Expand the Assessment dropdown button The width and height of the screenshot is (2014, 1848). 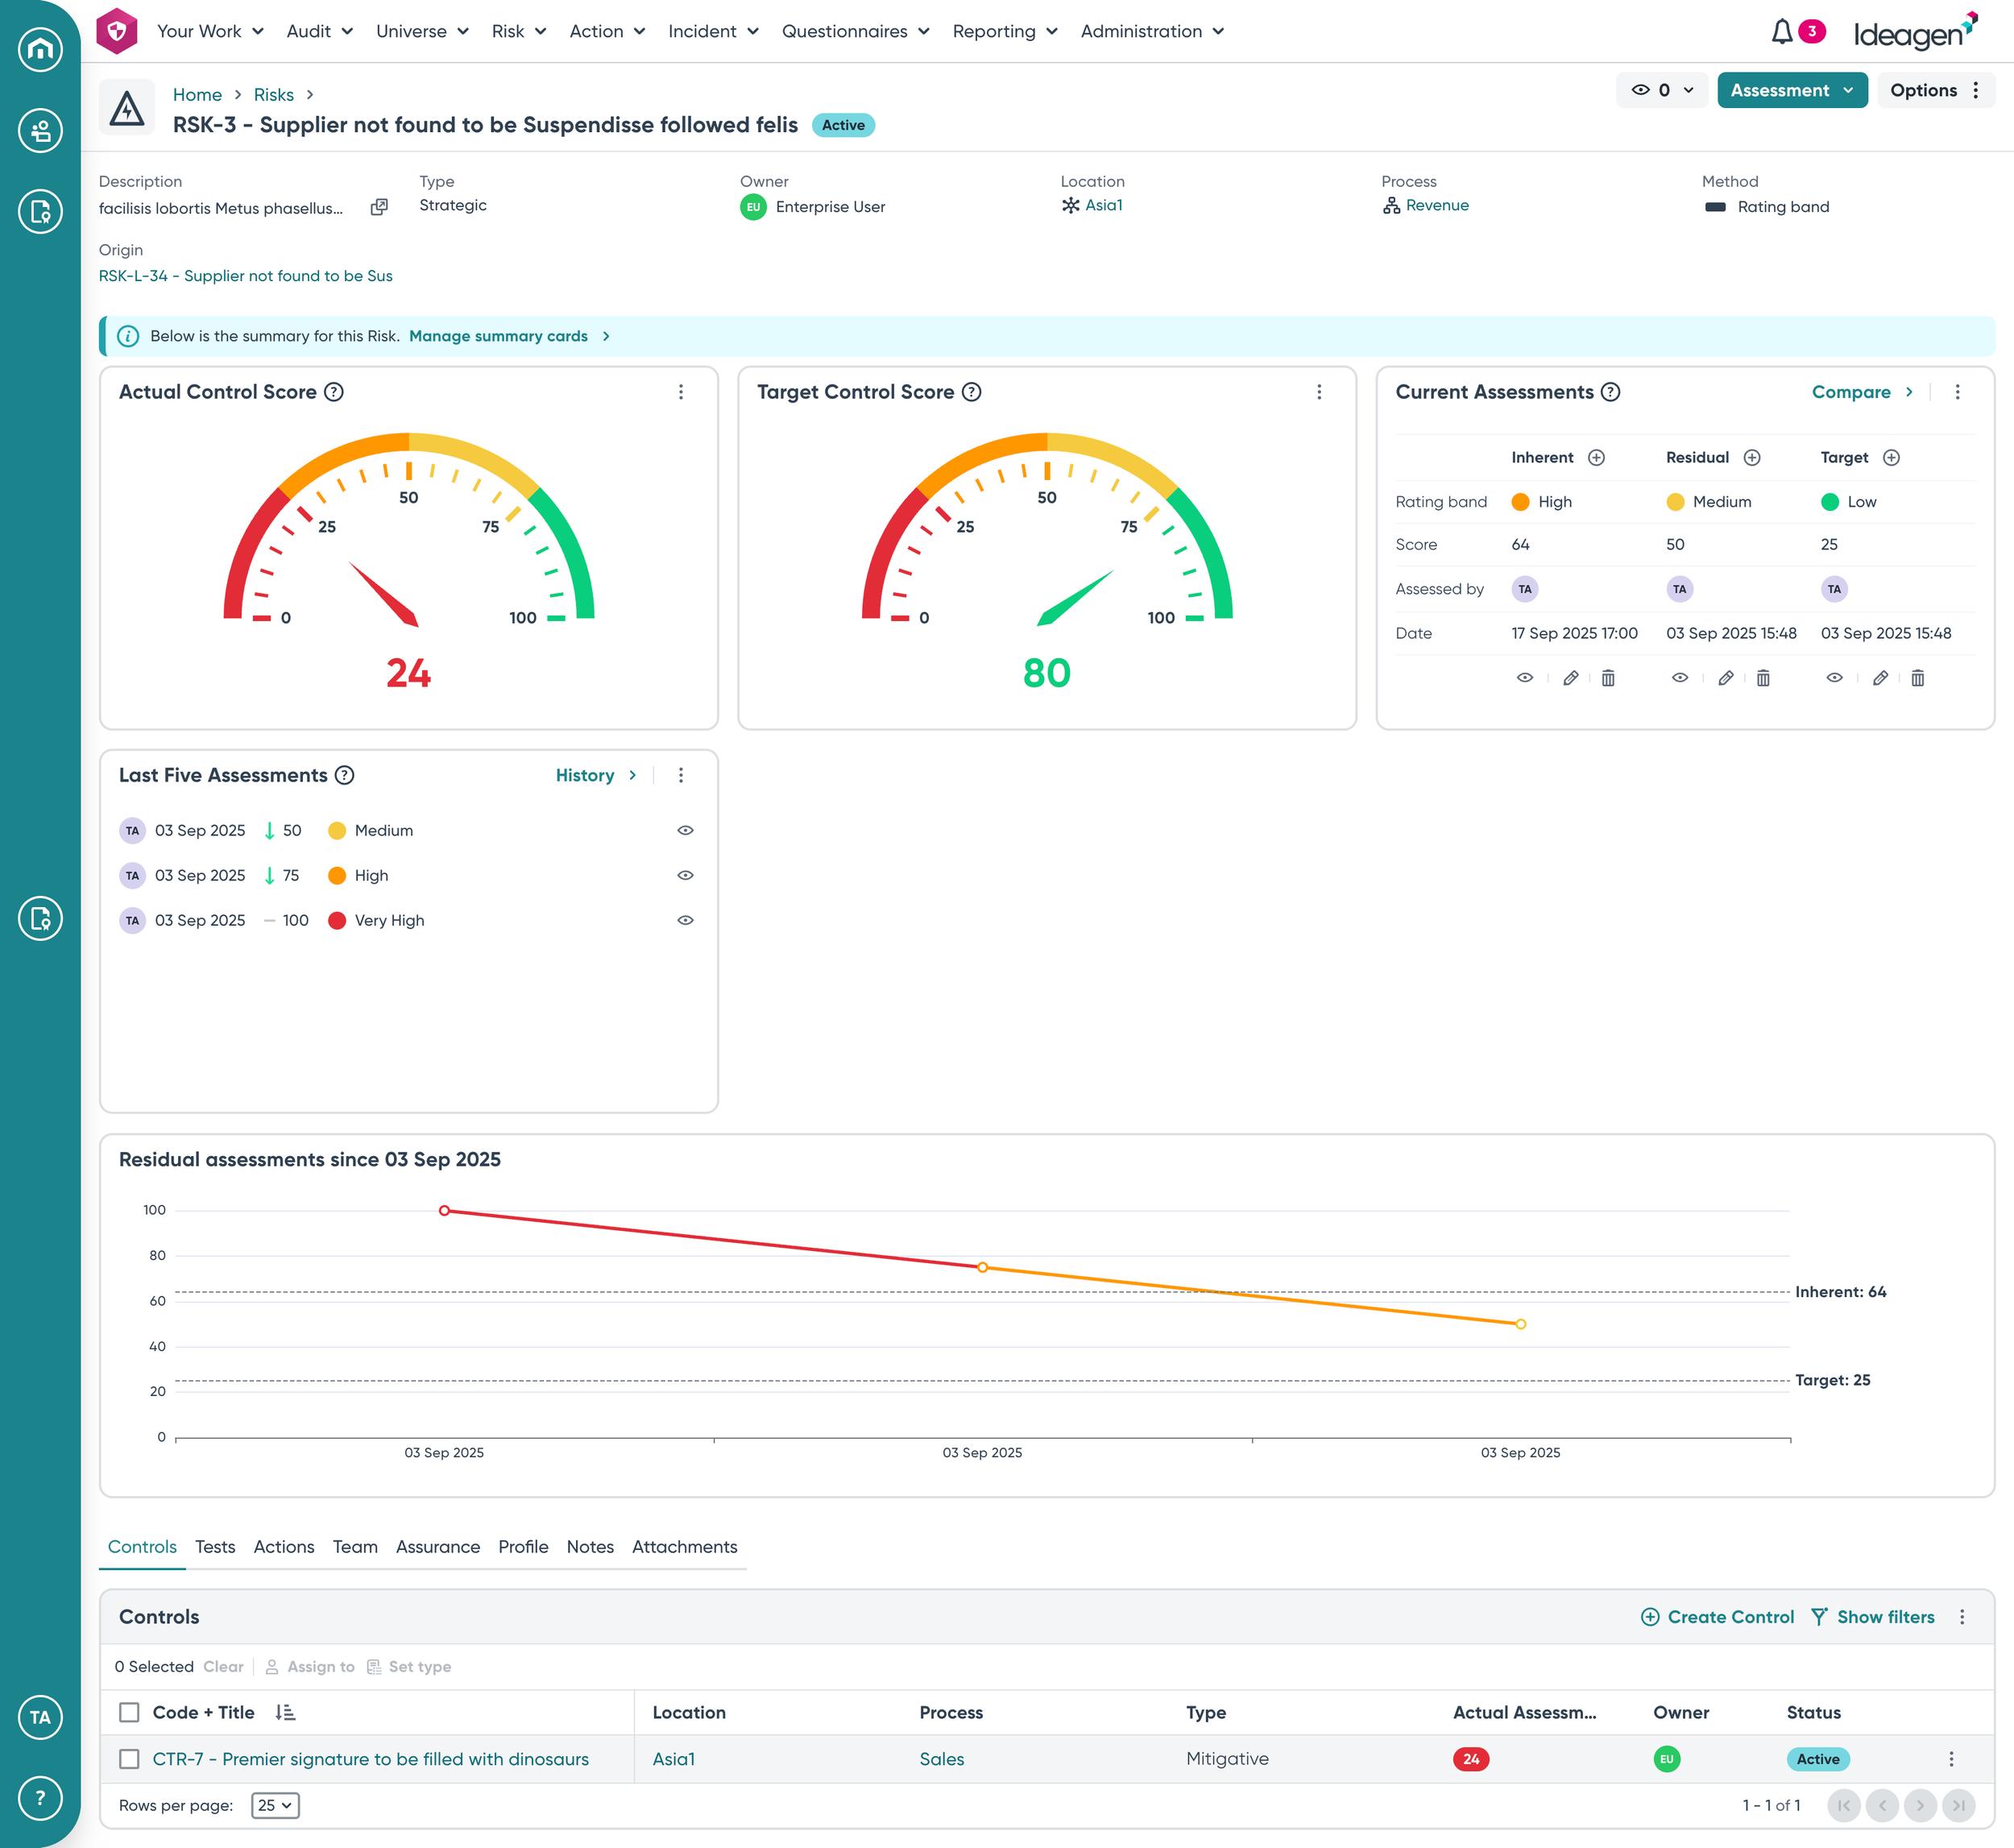[x=1791, y=90]
